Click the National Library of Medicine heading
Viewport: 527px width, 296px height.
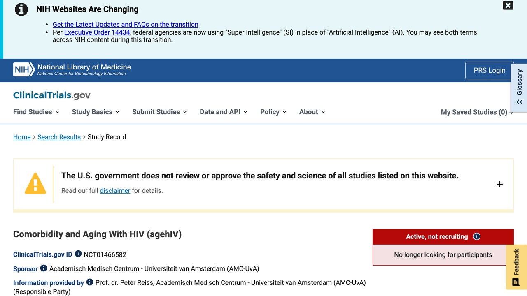pyautogui.click(x=84, y=67)
